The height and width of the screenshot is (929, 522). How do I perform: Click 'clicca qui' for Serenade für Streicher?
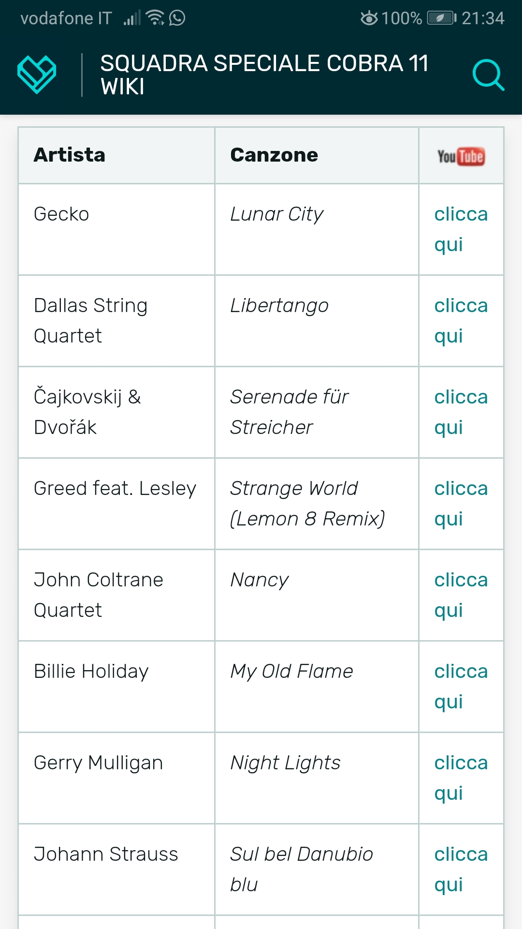[x=461, y=412]
